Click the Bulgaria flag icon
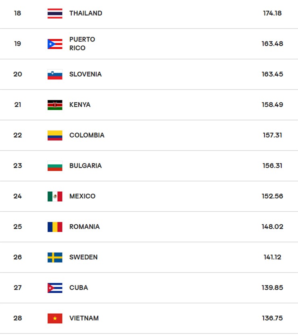Screen dimensions: 298x335 (x=55, y=166)
